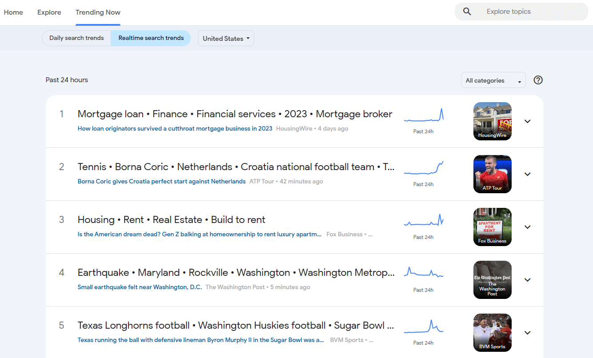Click the HousingWire article thumbnail
The image size is (593, 358).
[492, 121]
